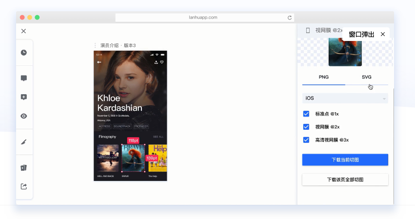Viewport: 415px width, 219px height.
Task: Click the browser reload icon in address bar
Action: (290, 18)
